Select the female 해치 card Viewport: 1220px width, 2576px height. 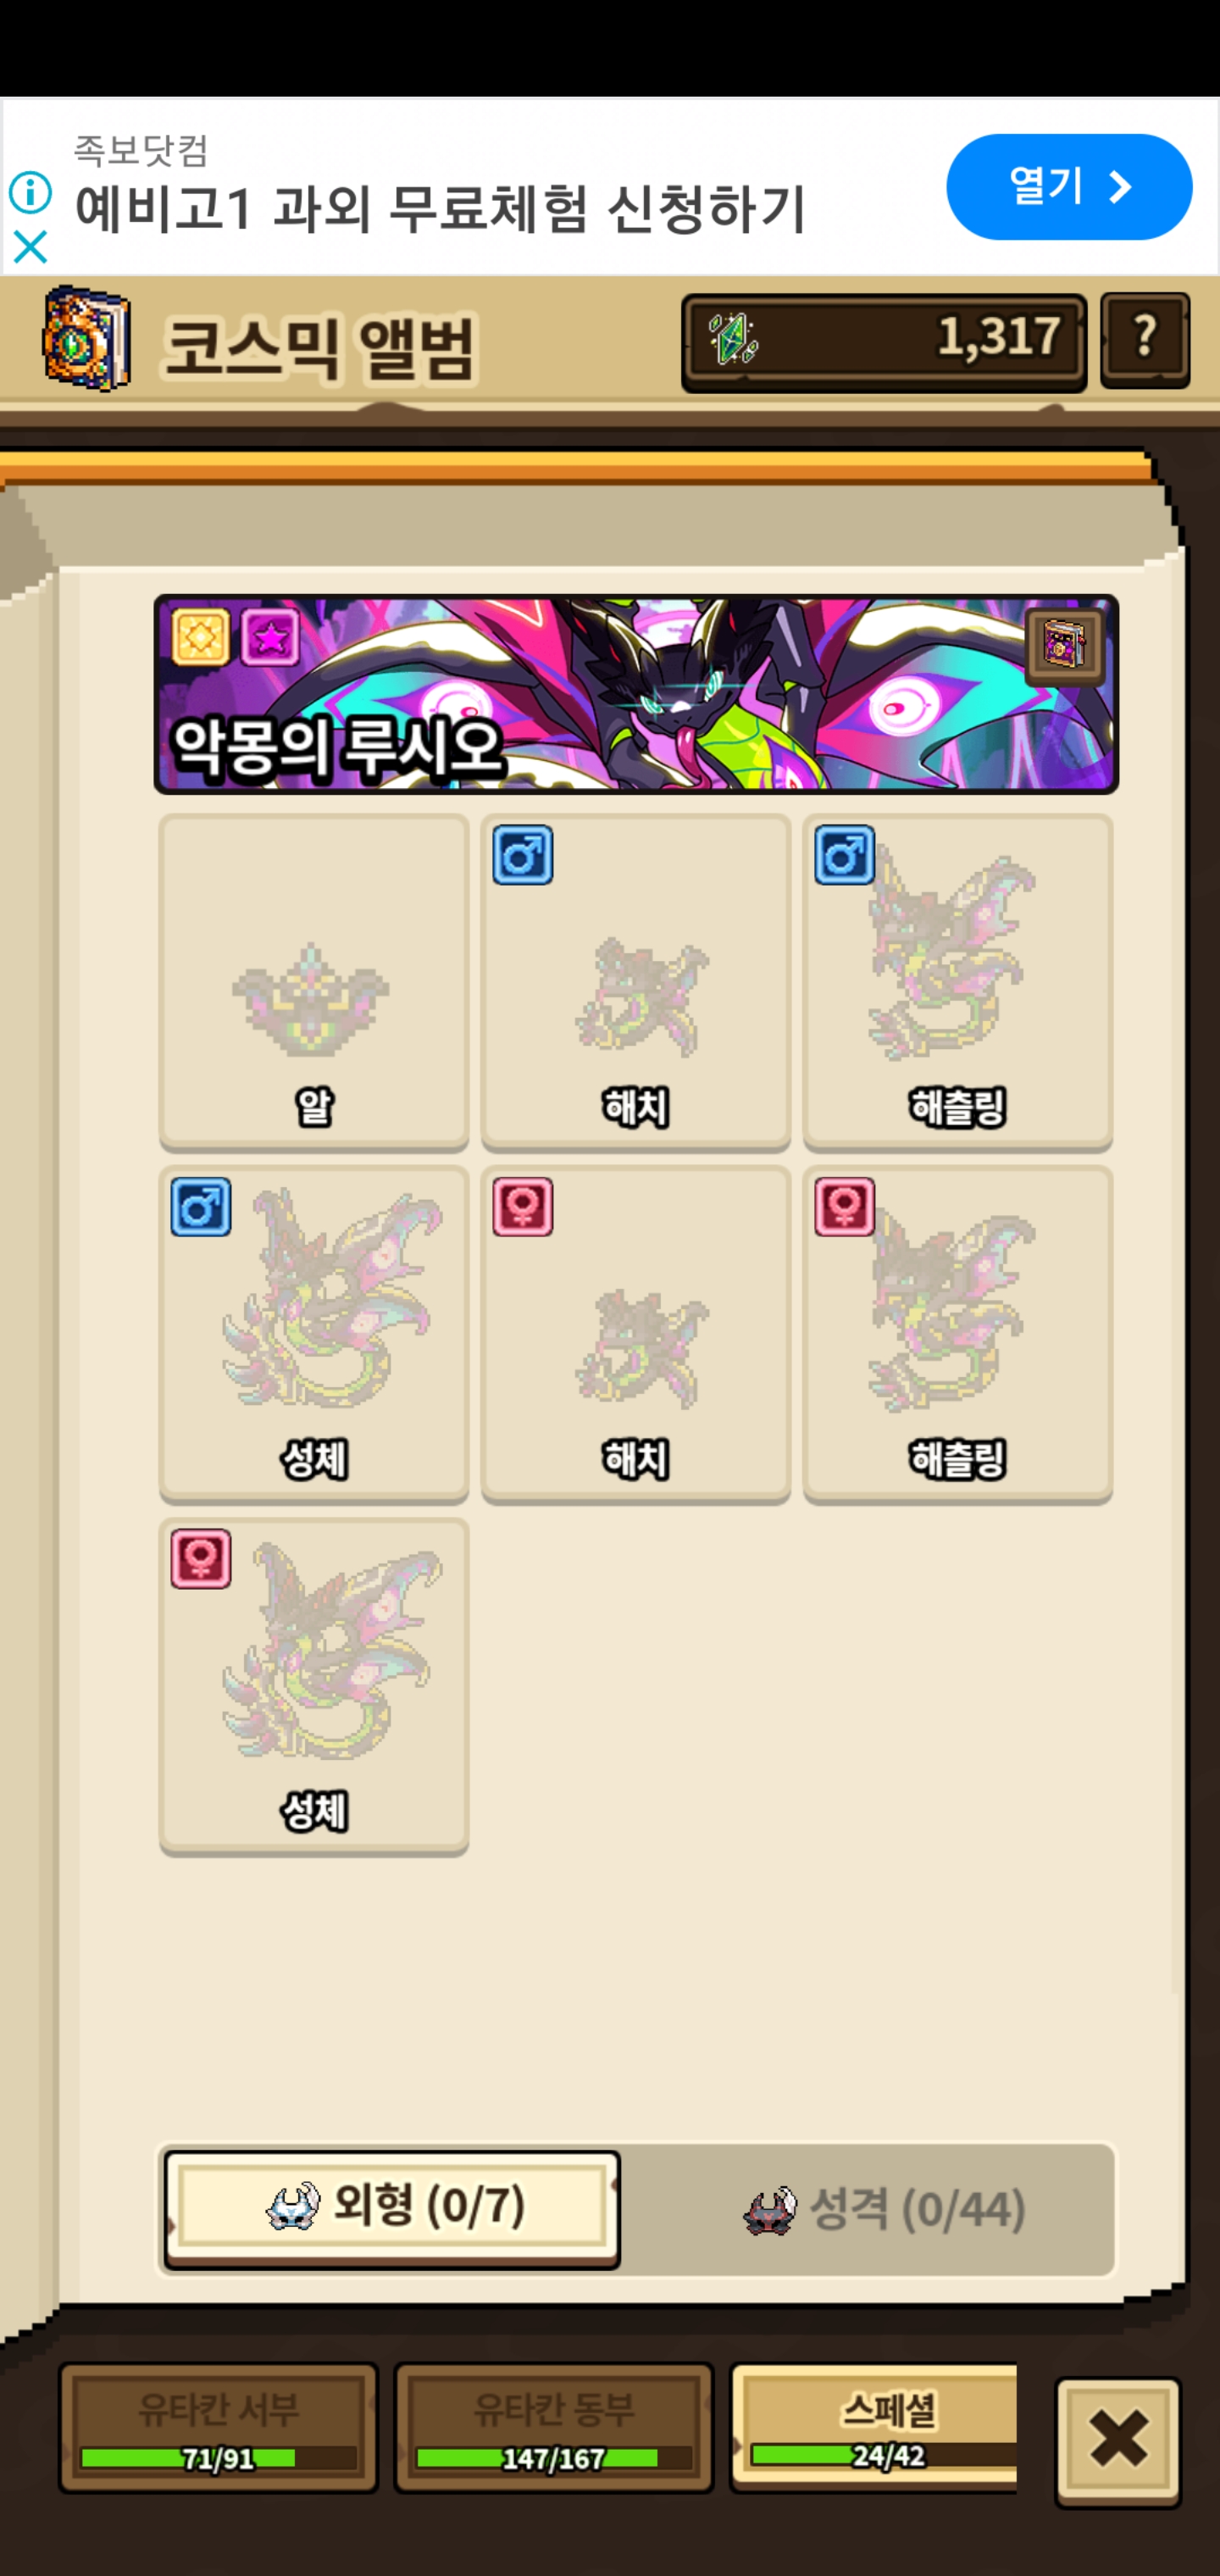636,1334
